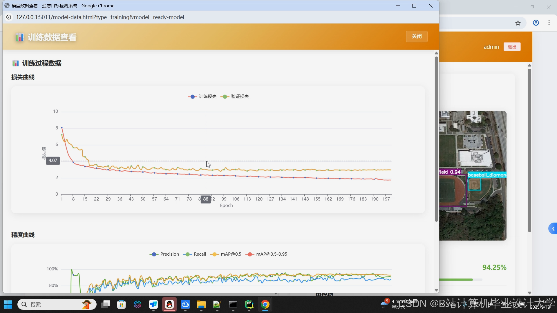Image resolution: width=557 pixels, height=313 pixels.
Task: Open File Explorer folder icon
Action: (x=201, y=304)
